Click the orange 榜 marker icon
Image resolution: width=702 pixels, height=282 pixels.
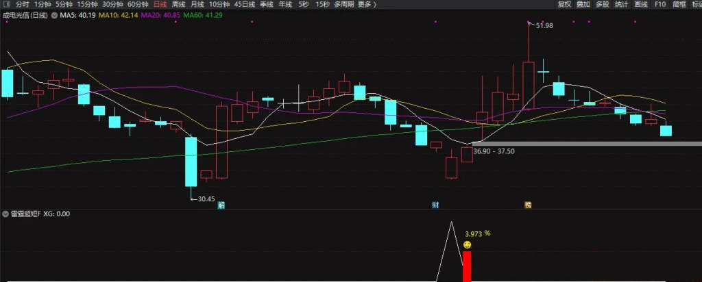coord(528,205)
